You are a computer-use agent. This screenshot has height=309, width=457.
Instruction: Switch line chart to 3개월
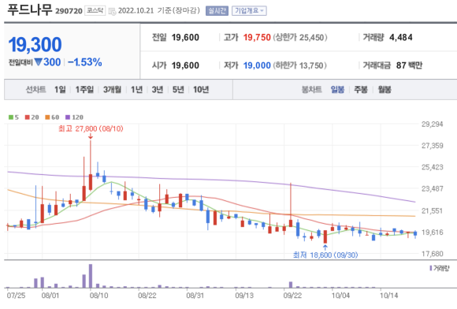[x=112, y=90]
